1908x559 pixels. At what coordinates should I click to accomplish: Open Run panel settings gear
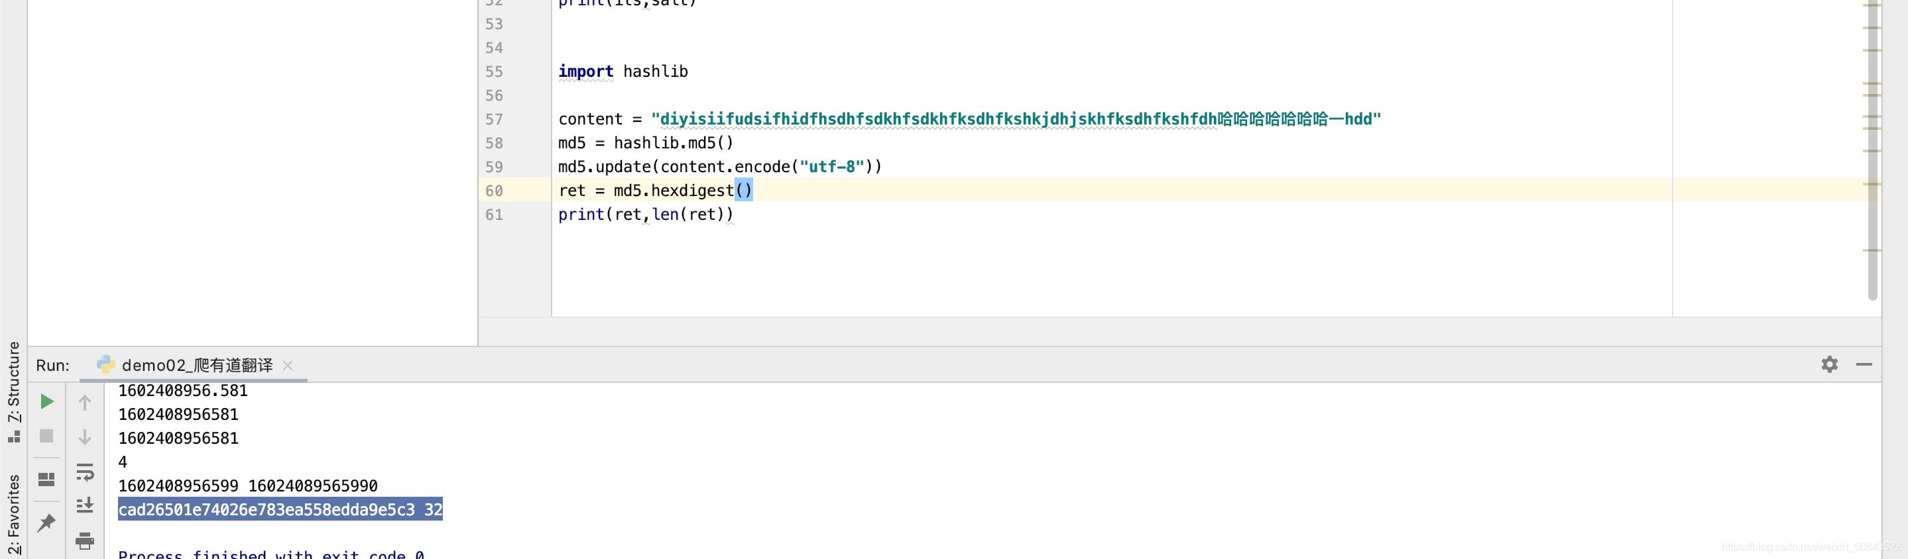(x=1830, y=364)
